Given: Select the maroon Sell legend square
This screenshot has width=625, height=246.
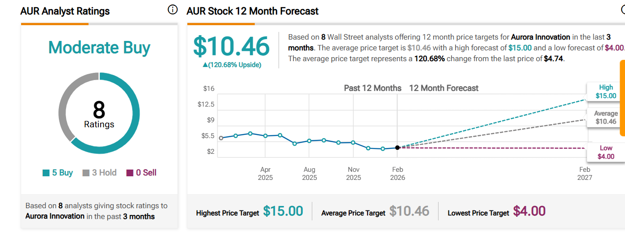Looking at the screenshot, I should (130, 173).
